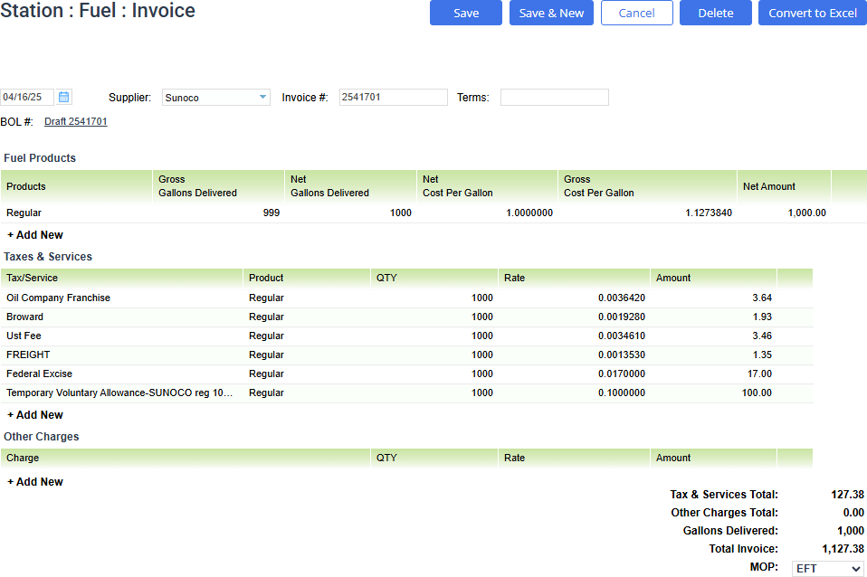867x577 pixels.
Task: Delete this fuel invoice
Action: [x=715, y=13]
